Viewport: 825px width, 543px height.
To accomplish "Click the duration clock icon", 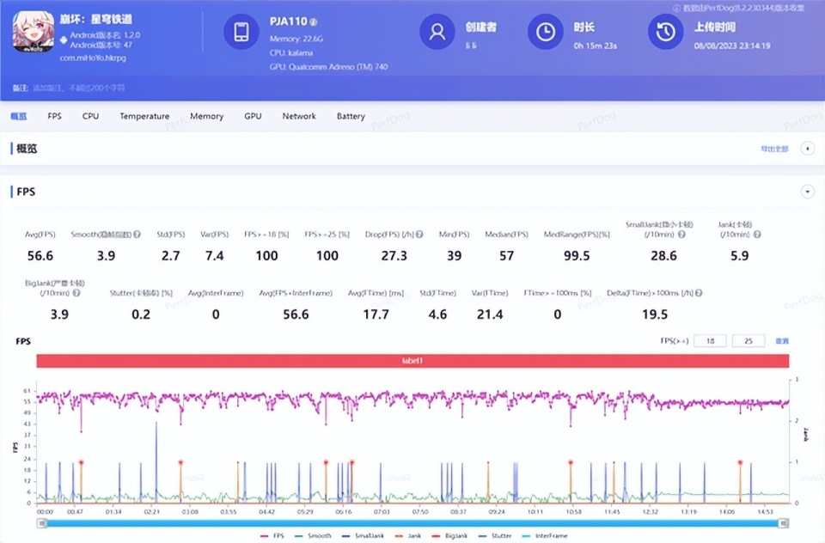I will (x=545, y=32).
